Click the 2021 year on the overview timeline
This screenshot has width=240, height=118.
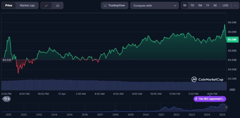tap(161, 115)
